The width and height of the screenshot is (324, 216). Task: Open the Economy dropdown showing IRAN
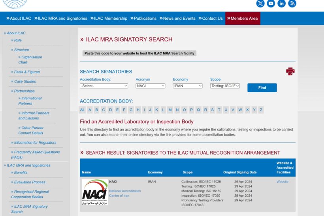point(187,86)
